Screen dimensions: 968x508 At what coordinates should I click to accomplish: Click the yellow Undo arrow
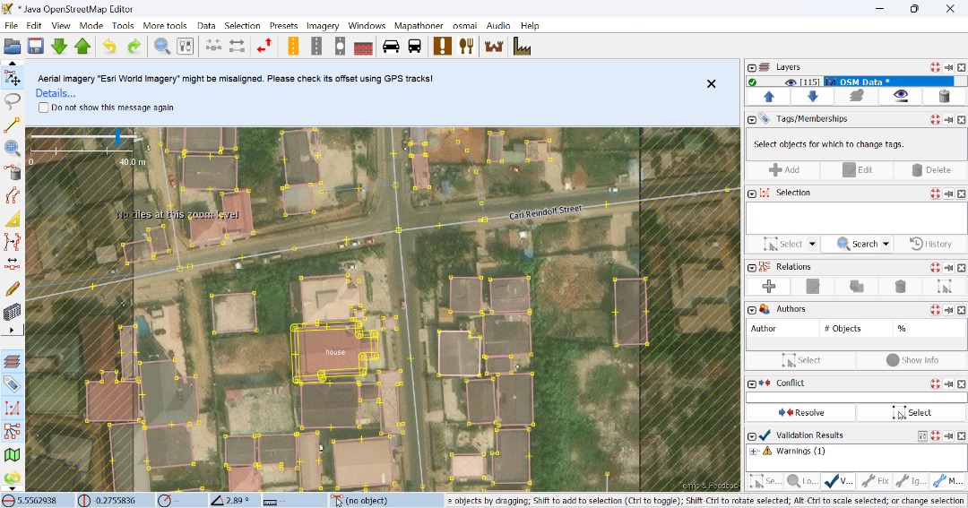[x=109, y=47]
